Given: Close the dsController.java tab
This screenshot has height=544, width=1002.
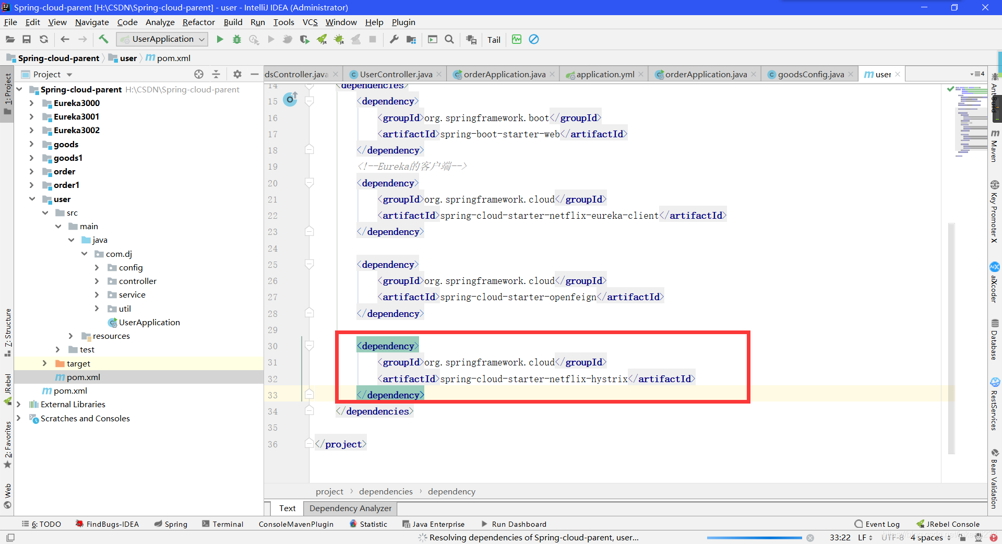Looking at the screenshot, I should [x=336, y=74].
